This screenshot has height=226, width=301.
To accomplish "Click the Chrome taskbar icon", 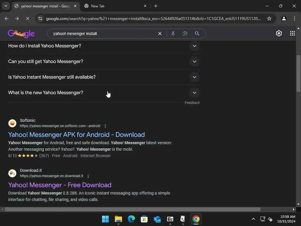I will tap(196, 219).
